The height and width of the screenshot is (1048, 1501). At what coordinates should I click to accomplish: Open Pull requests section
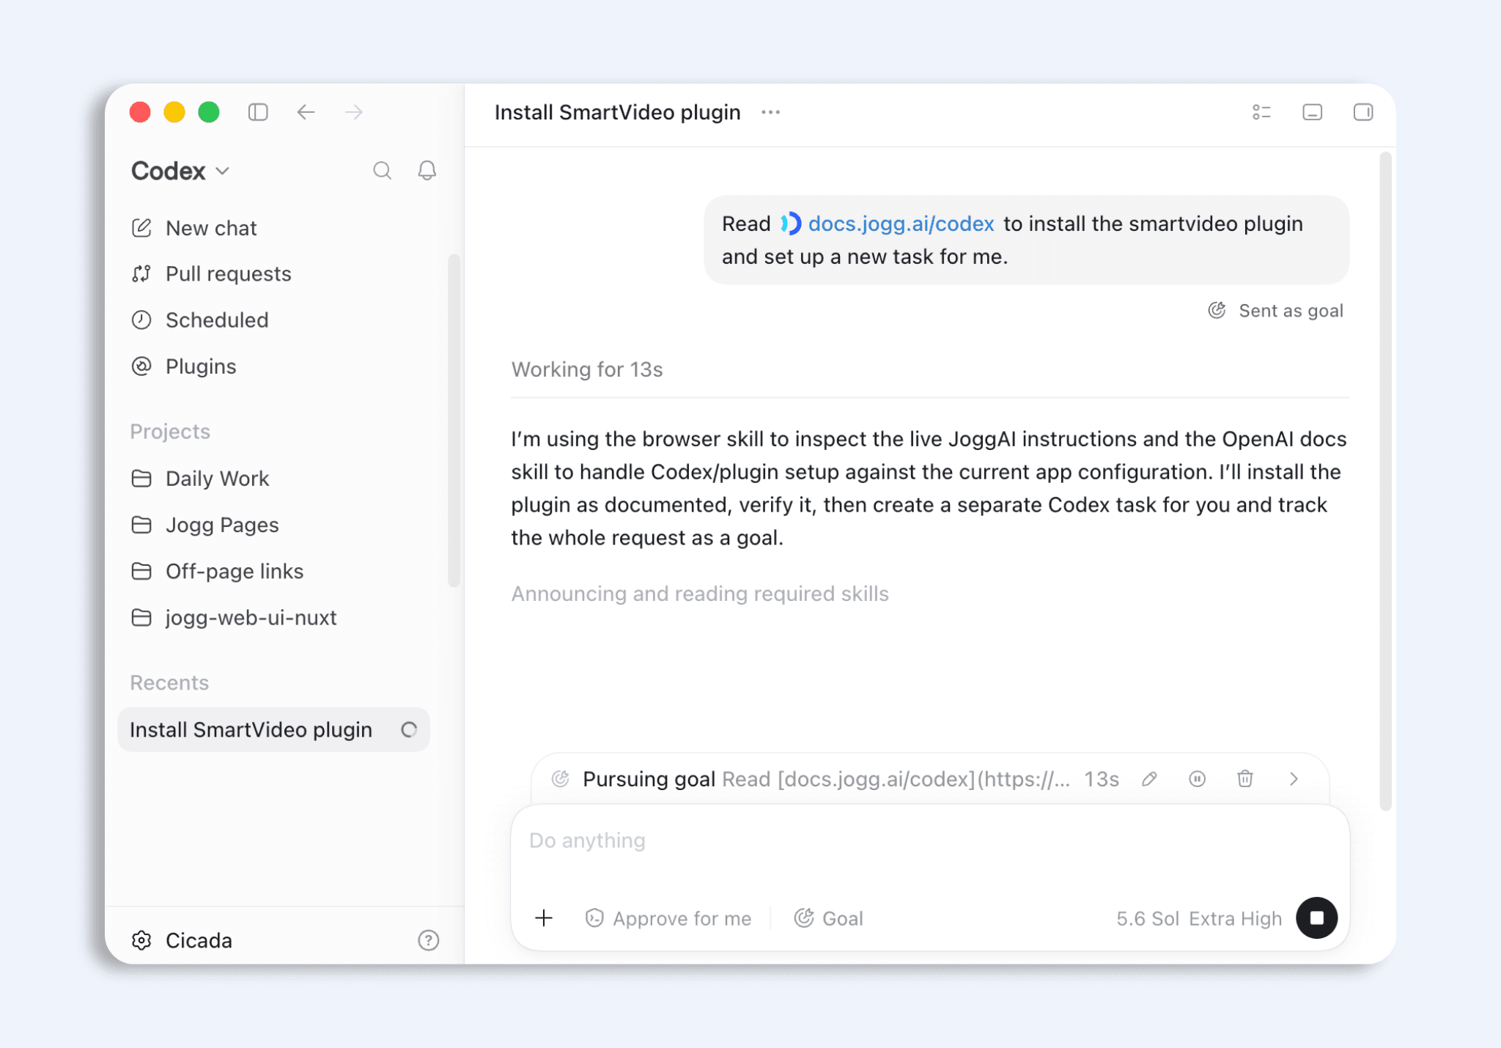(211, 274)
